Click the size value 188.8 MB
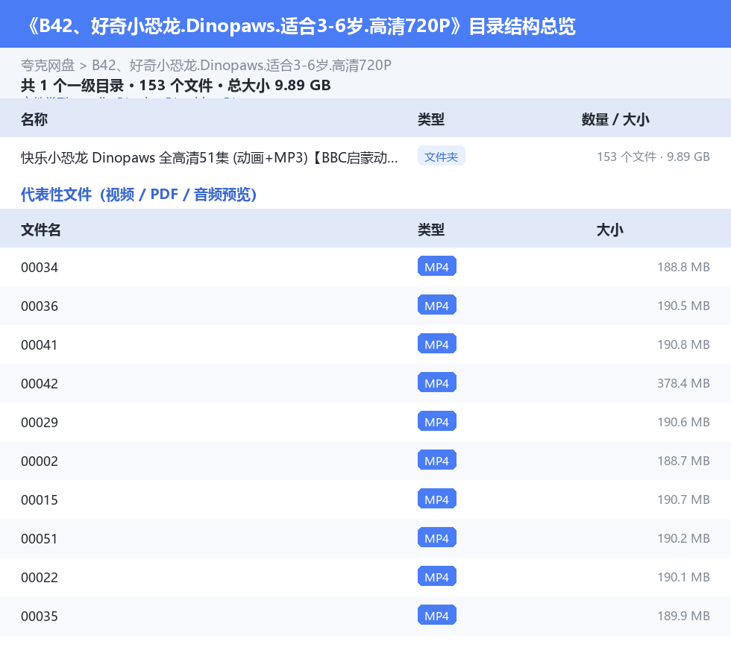The image size is (731, 659). tap(683, 267)
